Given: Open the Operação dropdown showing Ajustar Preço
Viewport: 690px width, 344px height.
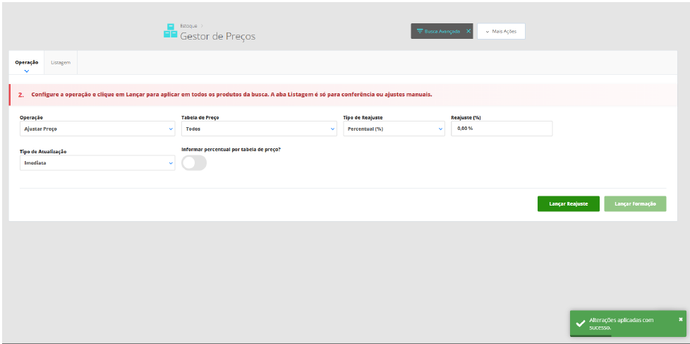Looking at the screenshot, I should 97,129.
